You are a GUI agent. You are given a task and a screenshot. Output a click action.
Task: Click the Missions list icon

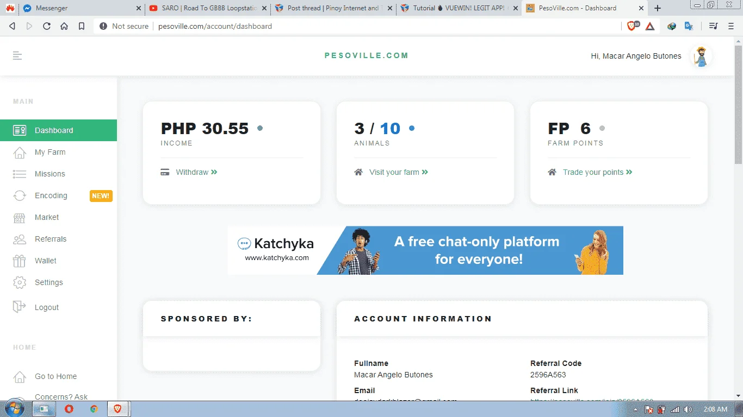[20, 174]
